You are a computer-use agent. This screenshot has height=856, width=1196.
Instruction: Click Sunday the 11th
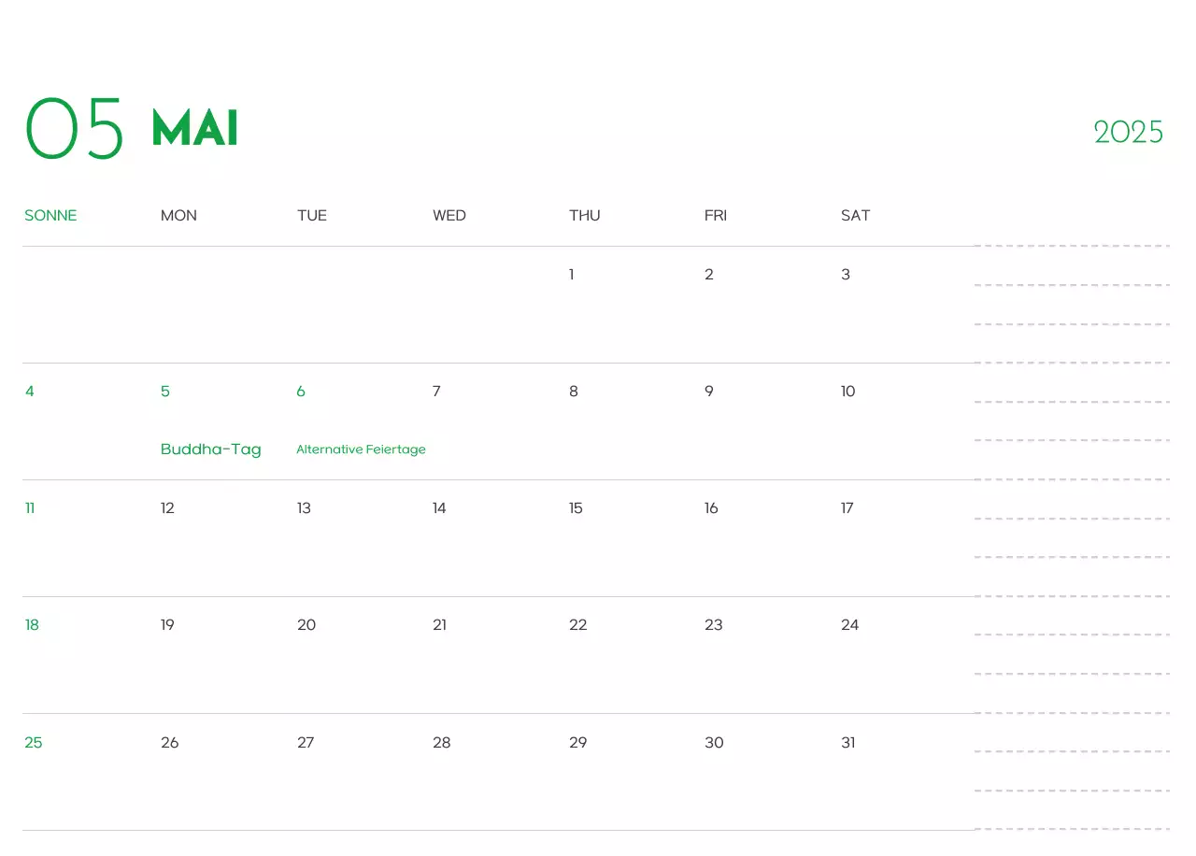[x=30, y=508]
